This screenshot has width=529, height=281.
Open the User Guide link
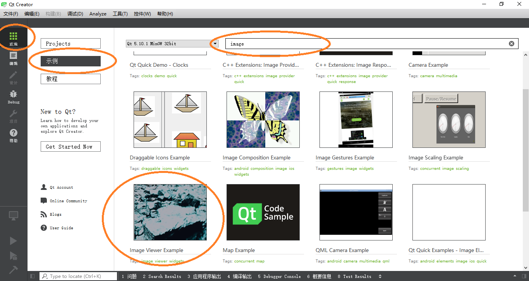pos(62,228)
